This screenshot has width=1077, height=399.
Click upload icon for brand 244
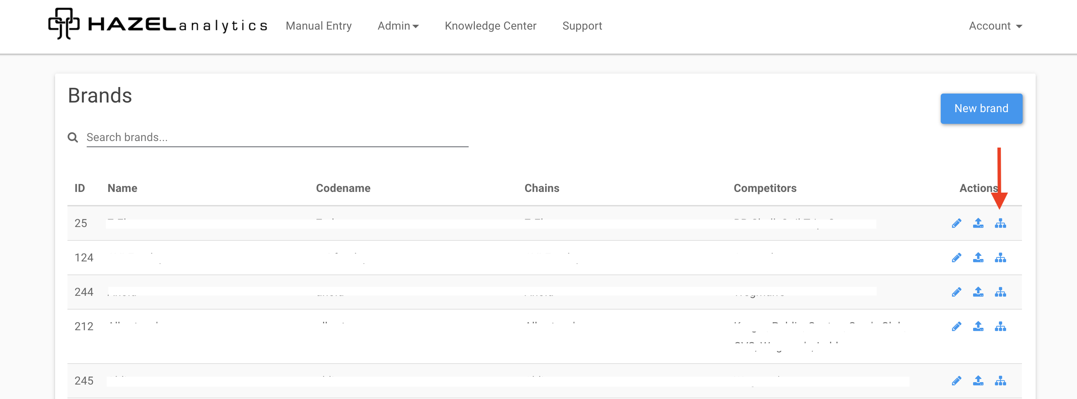coord(978,292)
